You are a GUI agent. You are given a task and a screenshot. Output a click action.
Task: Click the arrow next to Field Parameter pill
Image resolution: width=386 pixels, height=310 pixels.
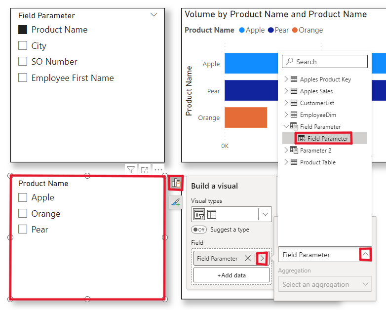(262, 258)
